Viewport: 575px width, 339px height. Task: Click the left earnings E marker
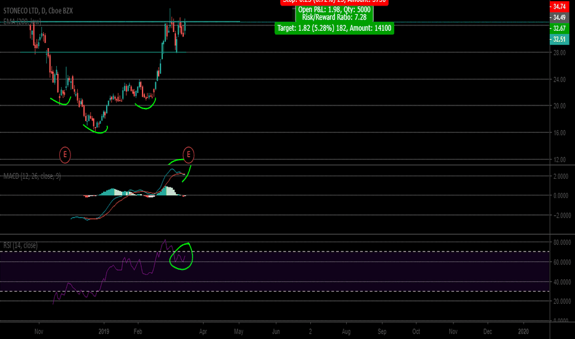coord(65,155)
